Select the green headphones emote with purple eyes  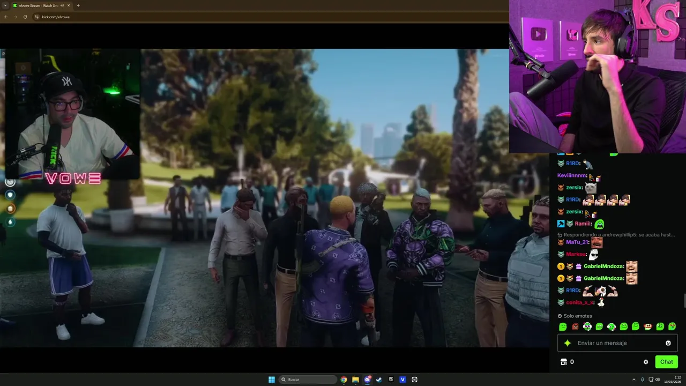pos(587,326)
